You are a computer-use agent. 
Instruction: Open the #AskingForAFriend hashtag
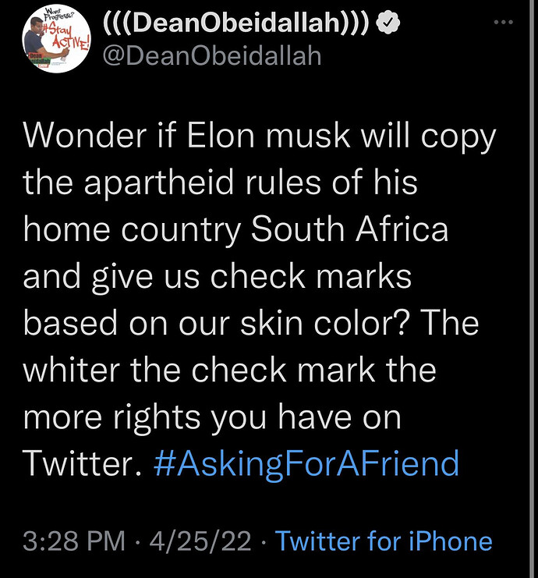point(306,463)
